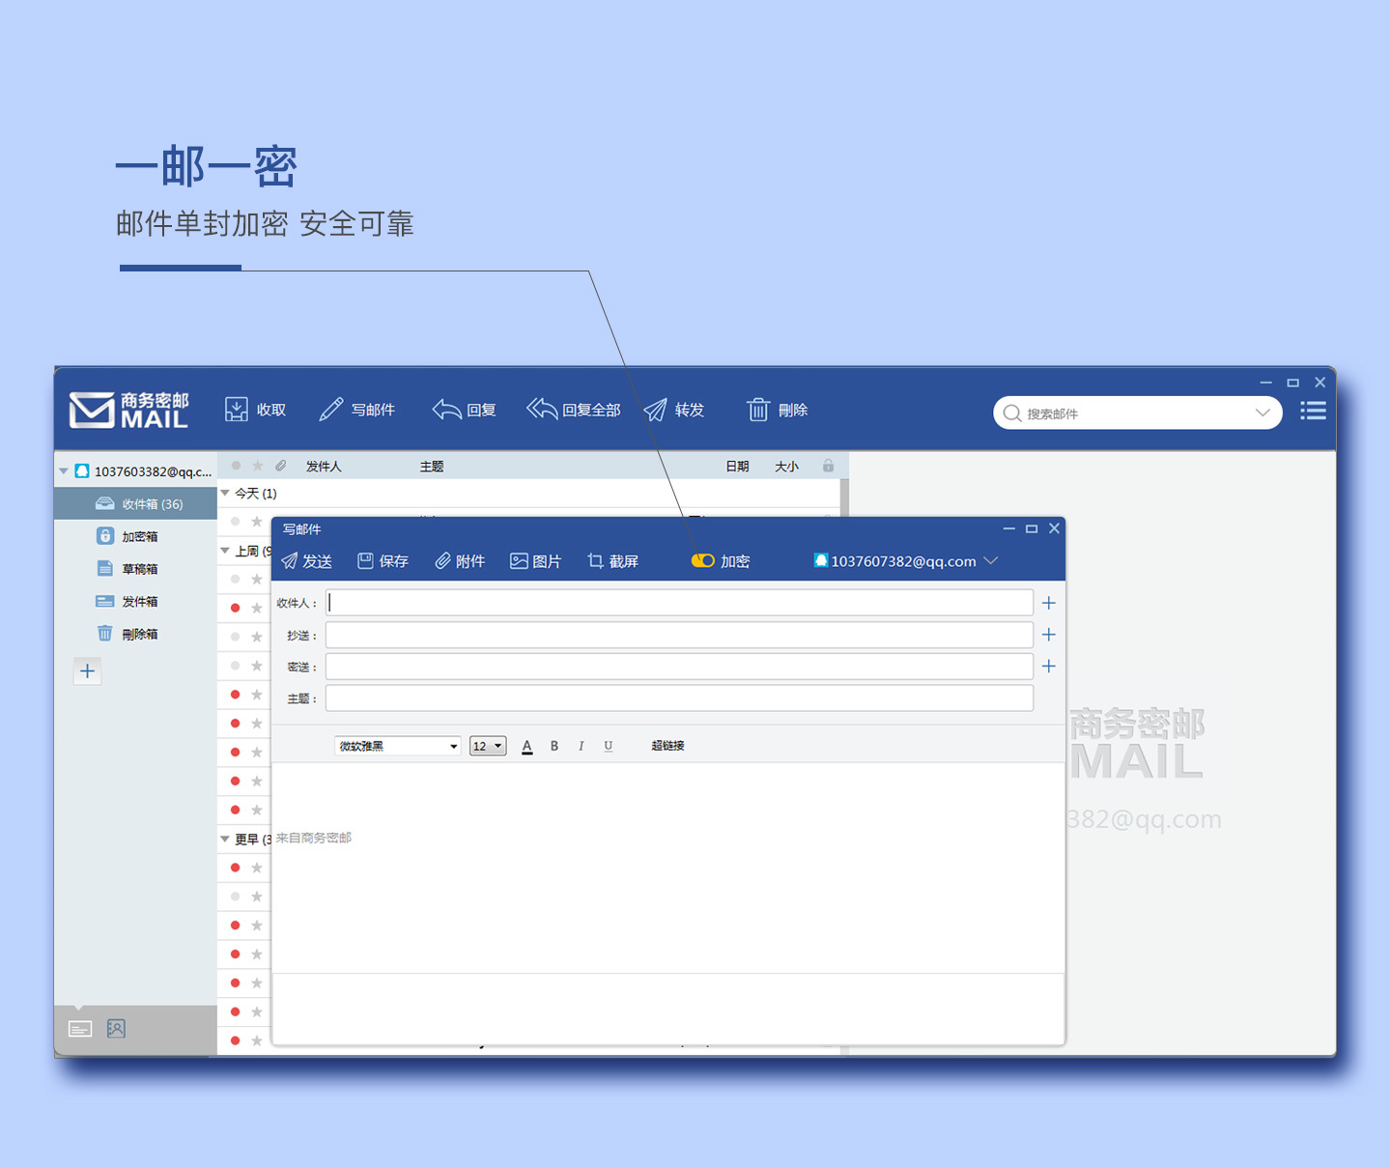The width and height of the screenshot is (1390, 1168).
Task: Click the read-status dot column header
Action: tap(236, 466)
